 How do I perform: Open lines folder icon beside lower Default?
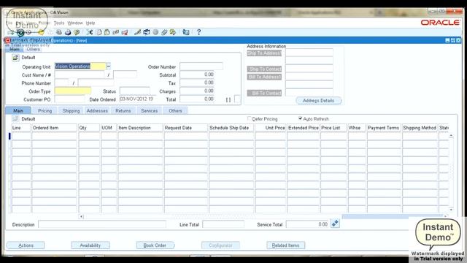pos(15,118)
